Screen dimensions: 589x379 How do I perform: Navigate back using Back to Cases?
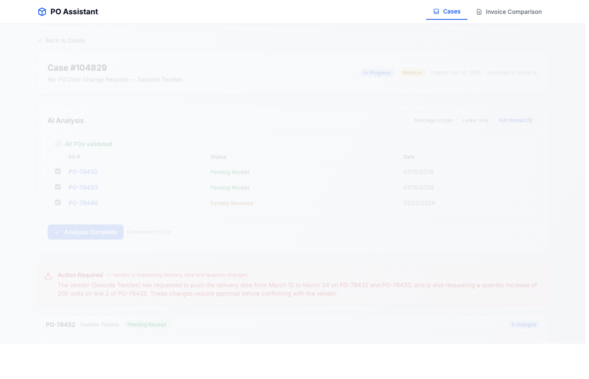(61, 40)
